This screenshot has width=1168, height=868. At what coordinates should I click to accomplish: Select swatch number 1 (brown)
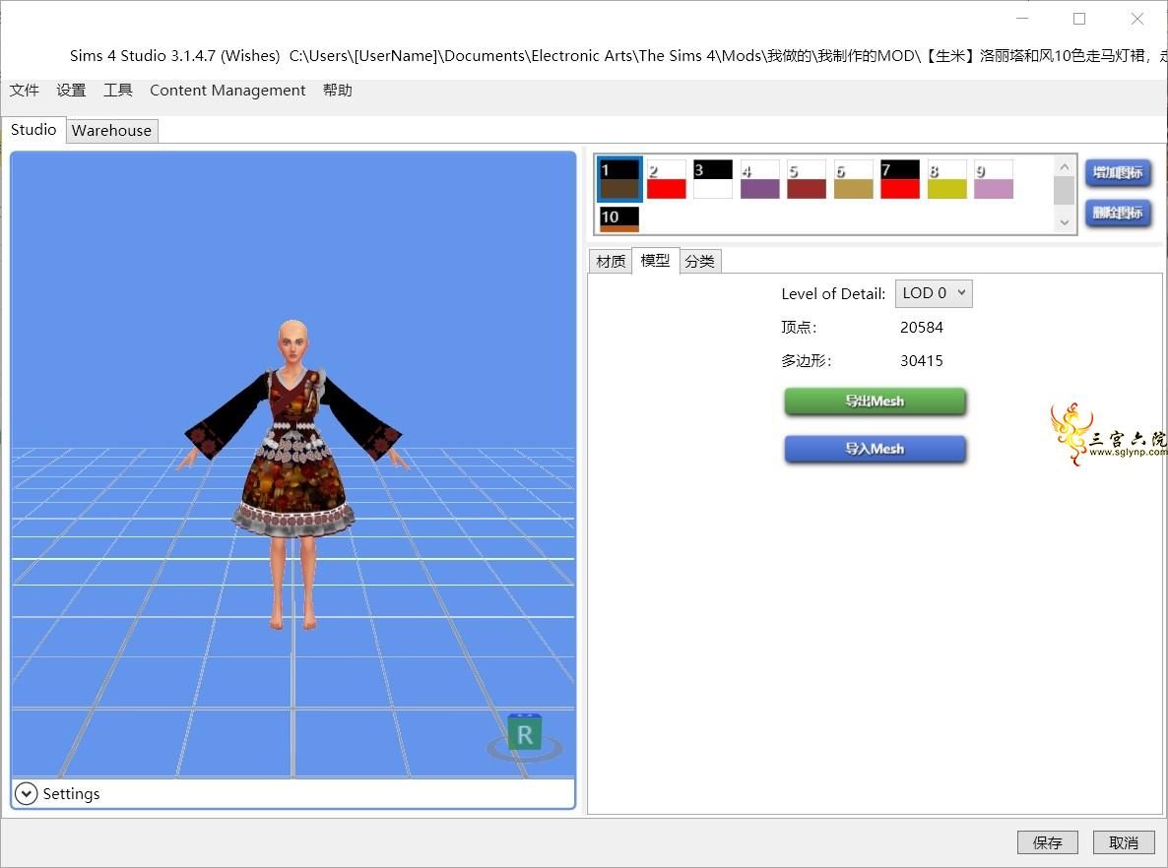pos(619,179)
